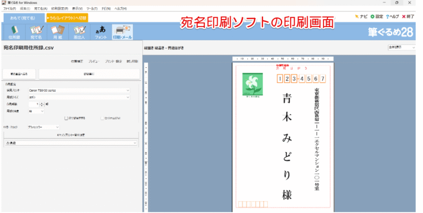Open the ファイル(F) menu
The image size is (423, 213).
[9, 9]
